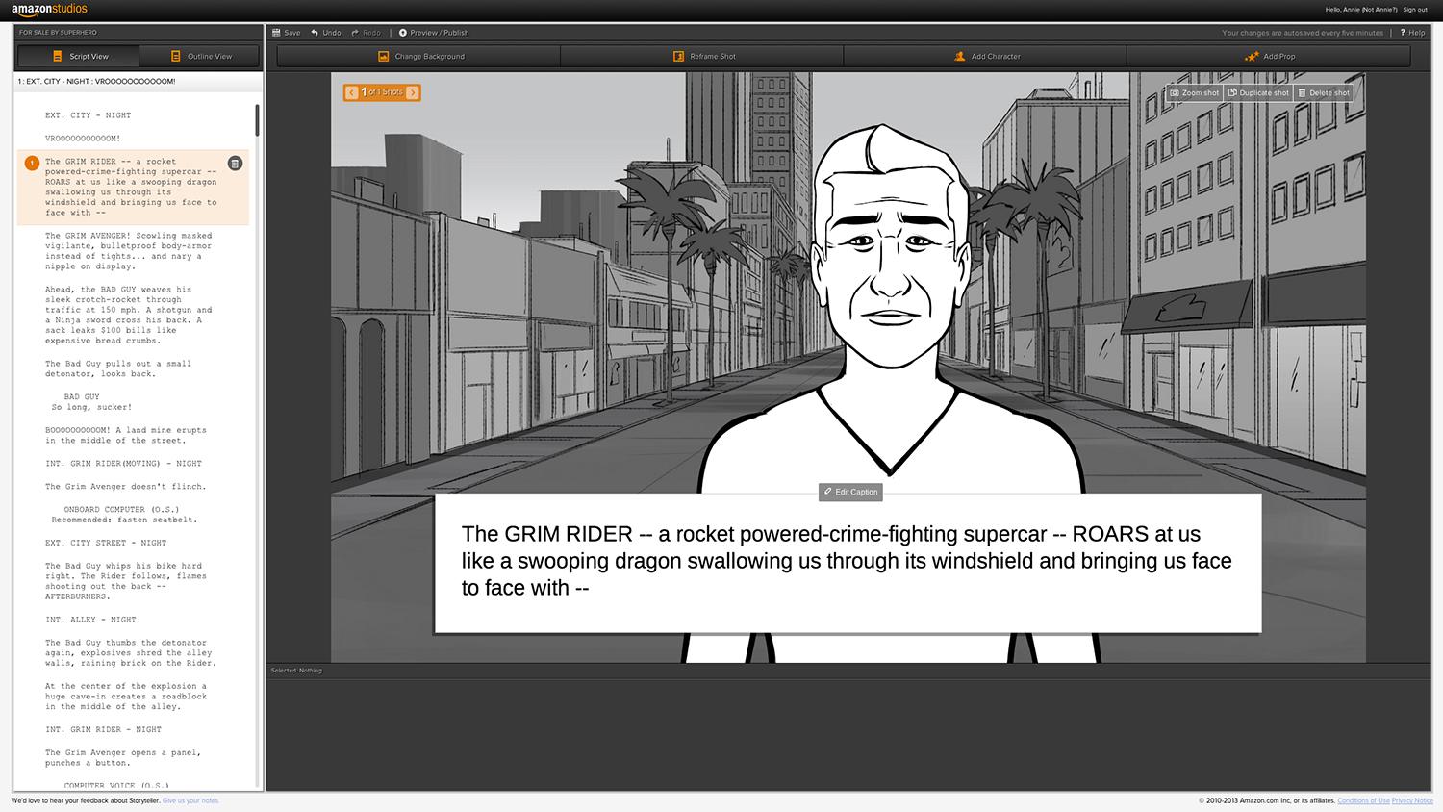Click 'INT. GRIM RIDER(MOVING) - NIGHT' heading
The height and width of the screenshot is (812, 1443).
(x=123, y=464)
